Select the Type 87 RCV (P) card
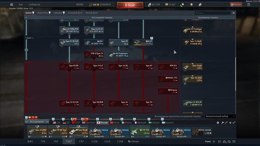Screen dimensions: 260x146 (x=69, y=42)
